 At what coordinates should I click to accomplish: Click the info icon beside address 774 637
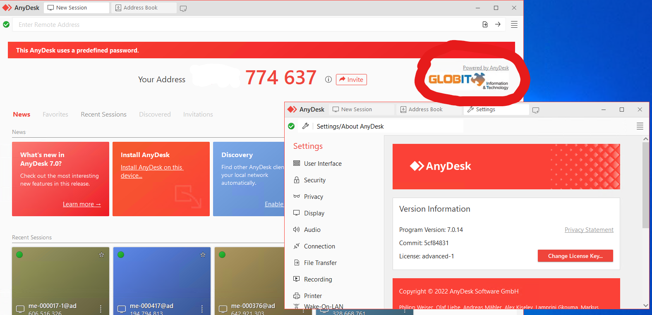[x=328, y=79]
